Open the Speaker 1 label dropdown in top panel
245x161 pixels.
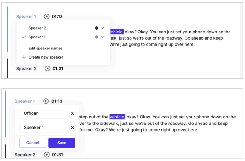click(26, 17)
